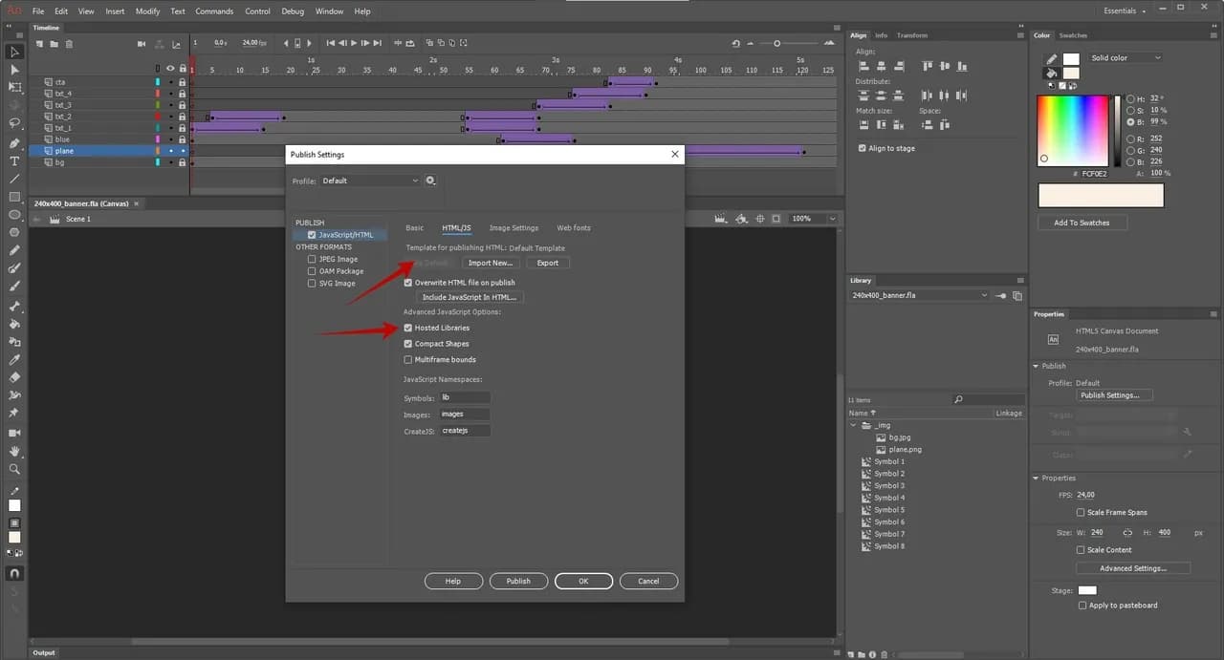Enable SVG Image format checkbox

(x=312, y=284)
